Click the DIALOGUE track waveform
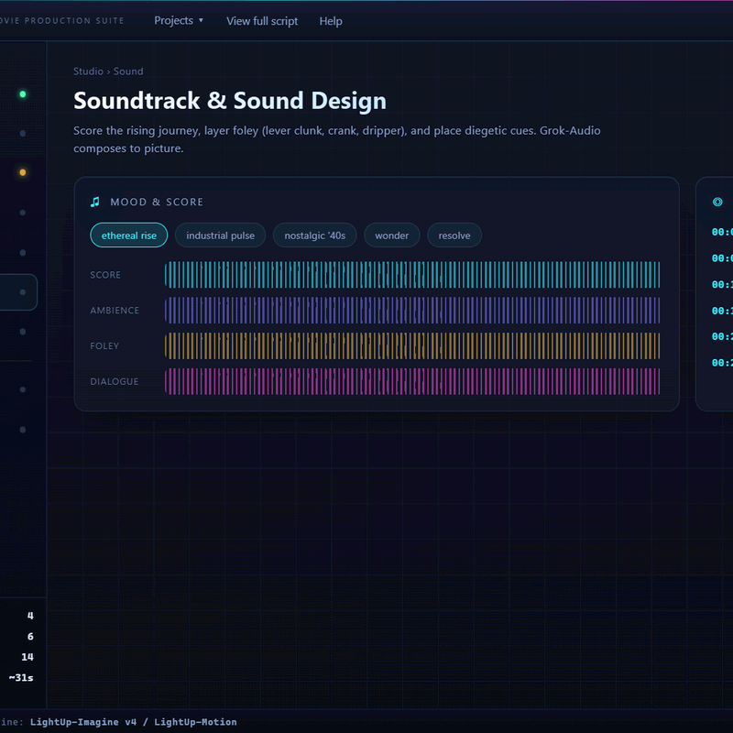Image resolution: width=733 pixels, height=733 pixels. point(412,381)
